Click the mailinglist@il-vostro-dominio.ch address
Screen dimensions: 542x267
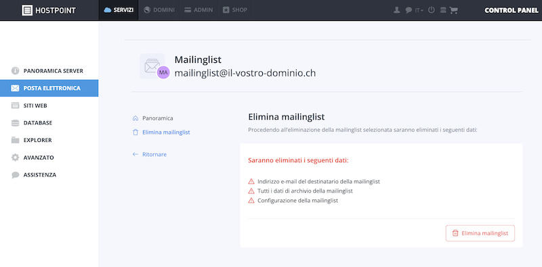245,73
